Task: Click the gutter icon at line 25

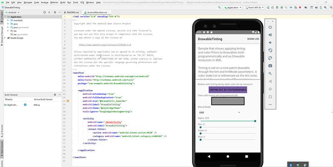Action: [68, 101]
